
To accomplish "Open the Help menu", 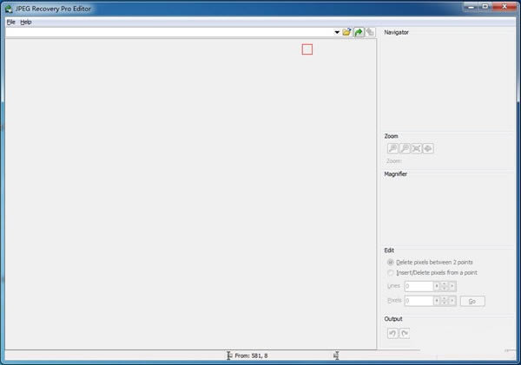I will click(x=26, y=22).
